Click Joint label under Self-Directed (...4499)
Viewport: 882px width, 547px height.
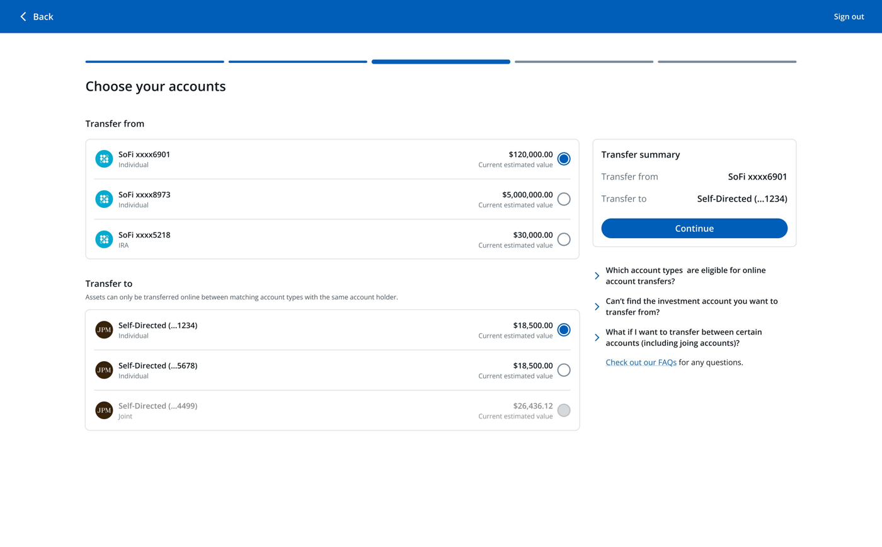point(125,417)
